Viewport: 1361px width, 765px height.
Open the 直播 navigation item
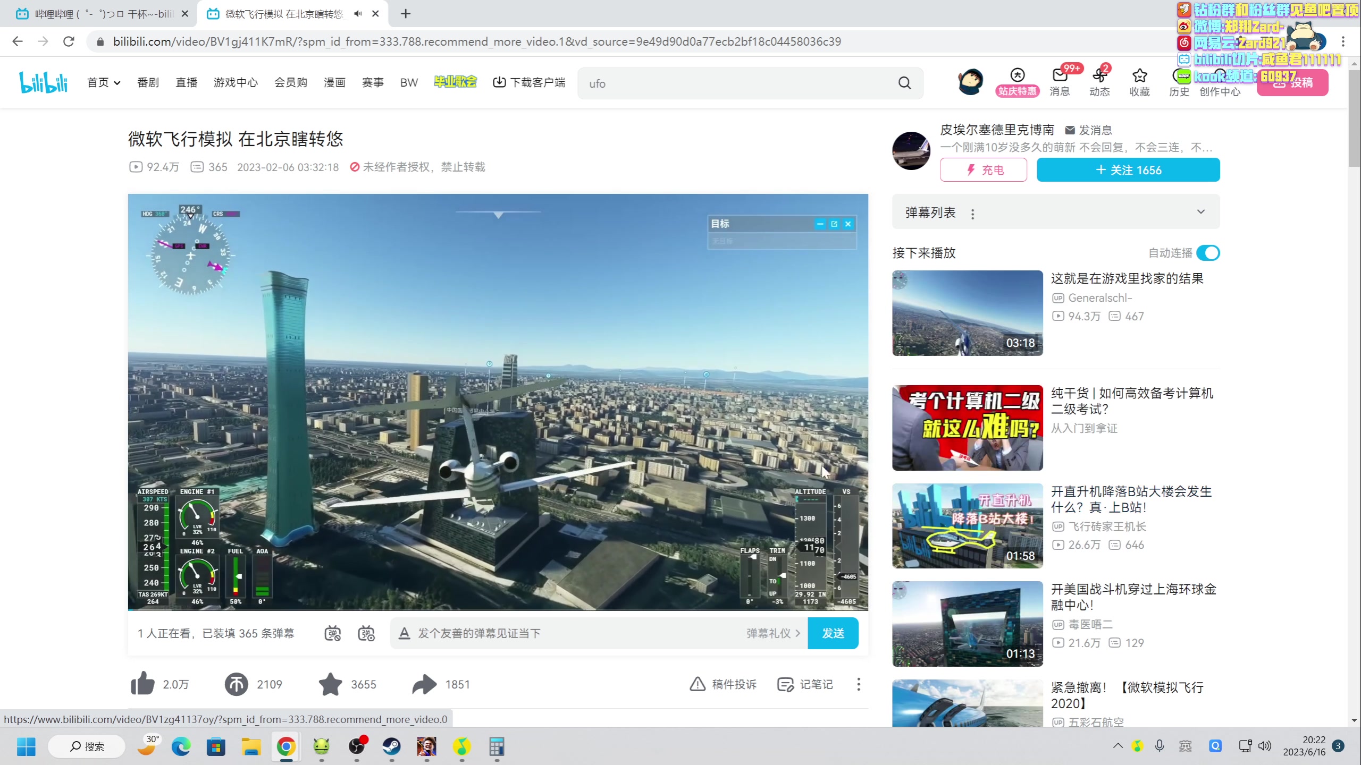(186, 82)
